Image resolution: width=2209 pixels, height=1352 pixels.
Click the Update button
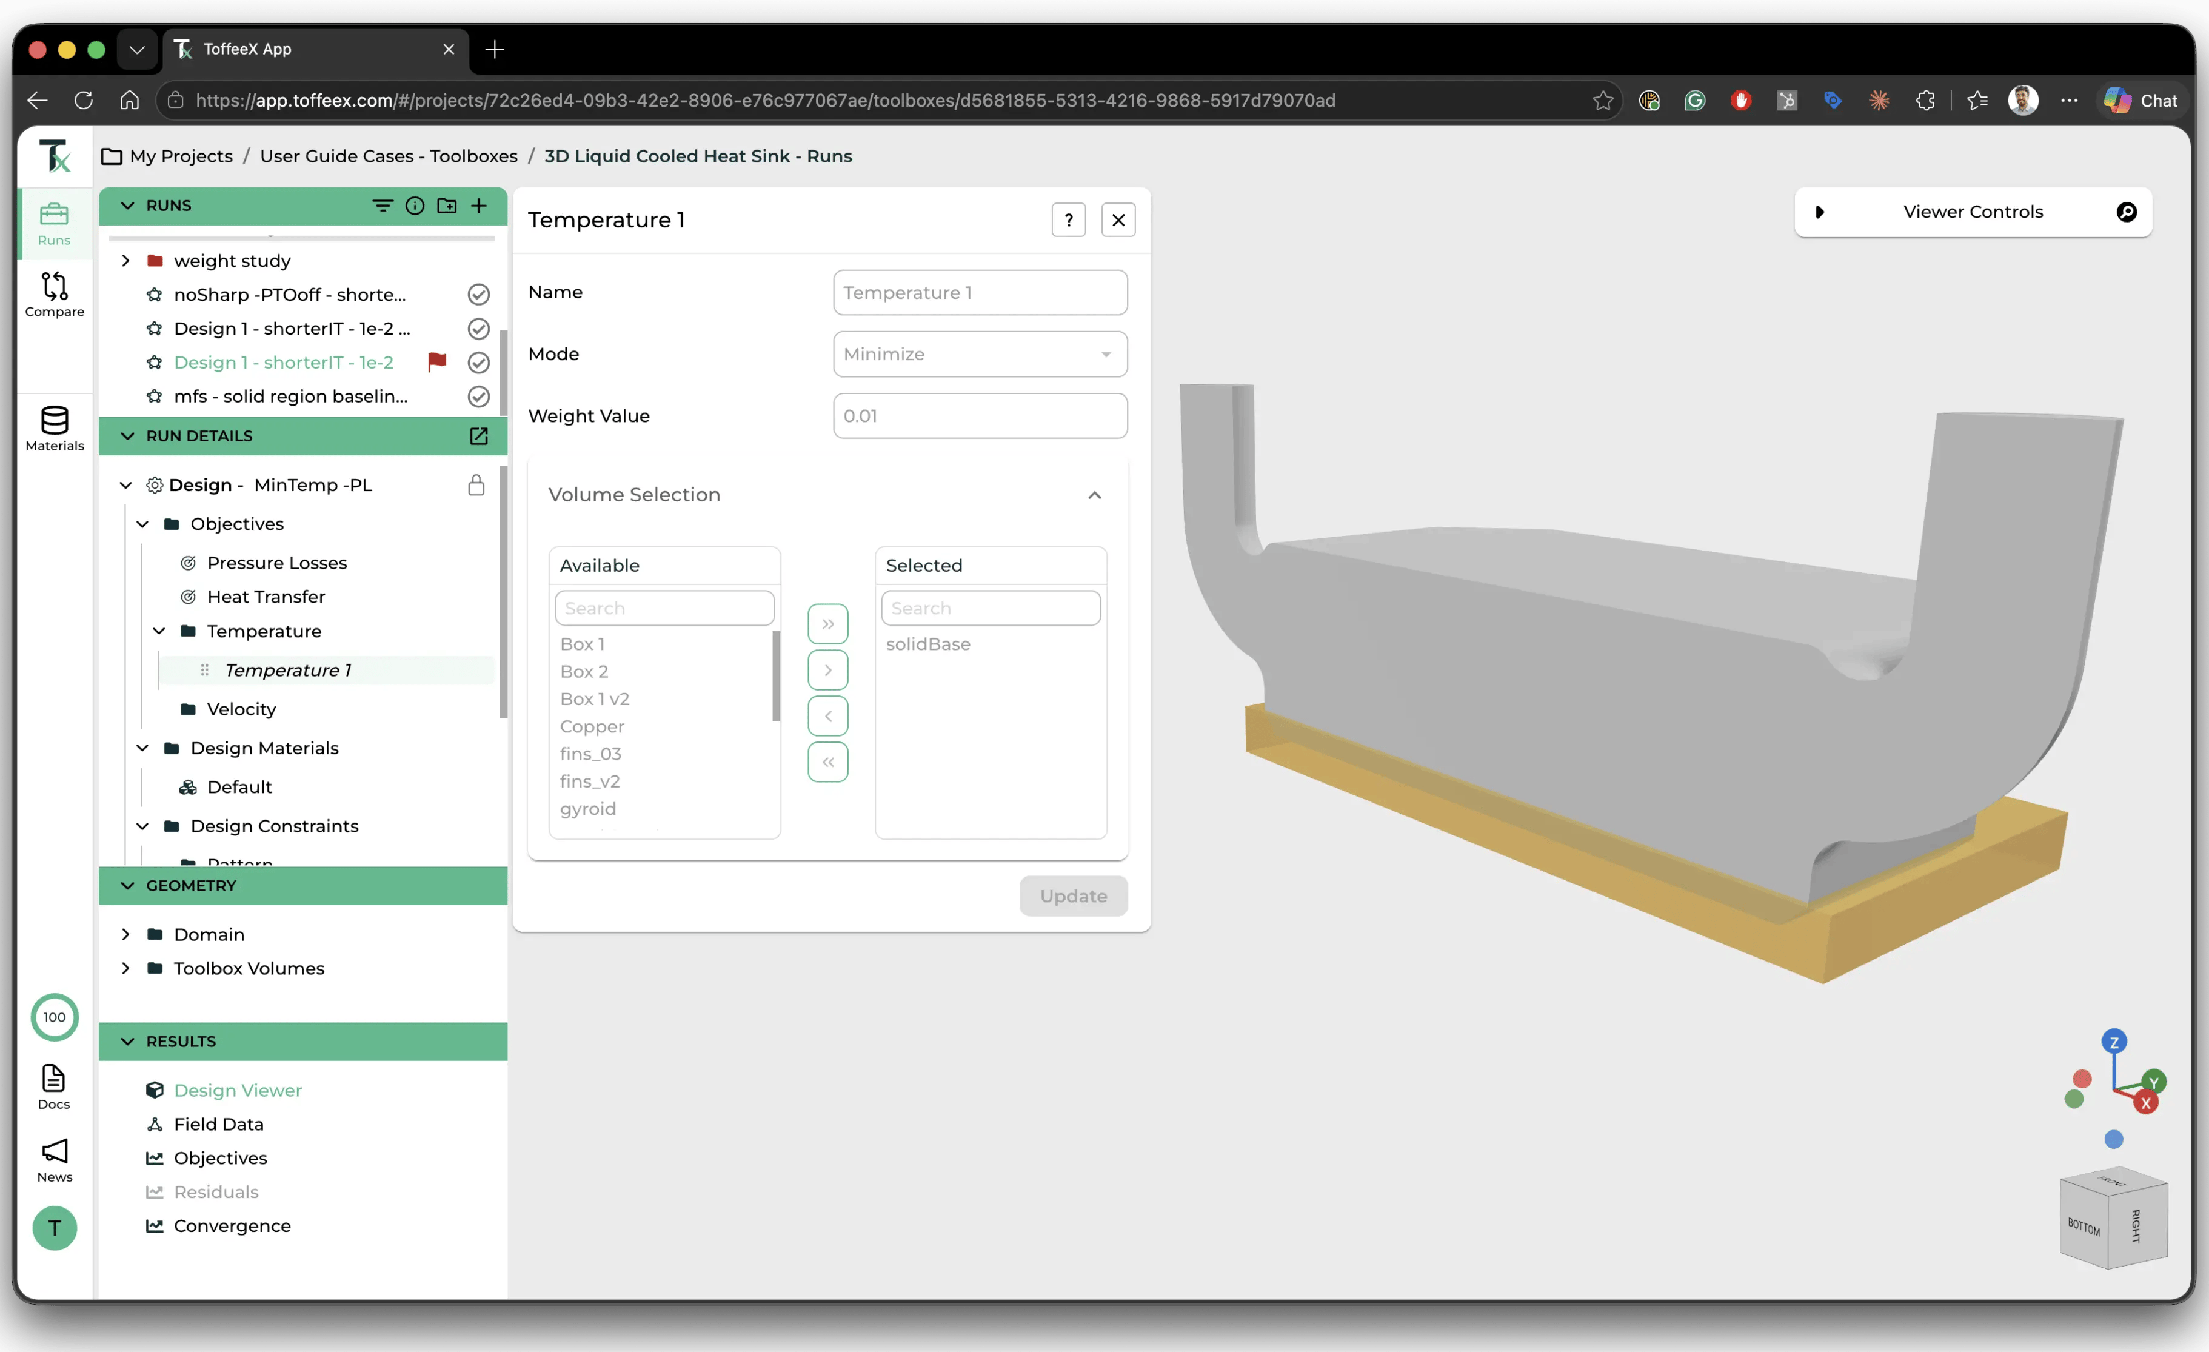pyautogui.click(x=1073, y=895)
